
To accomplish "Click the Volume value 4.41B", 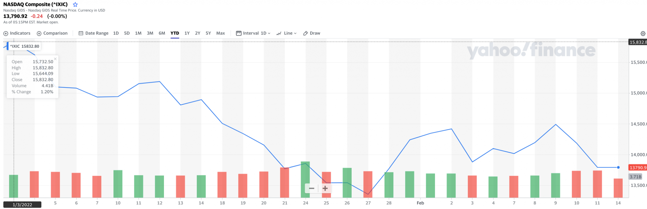I will (47, 86).
